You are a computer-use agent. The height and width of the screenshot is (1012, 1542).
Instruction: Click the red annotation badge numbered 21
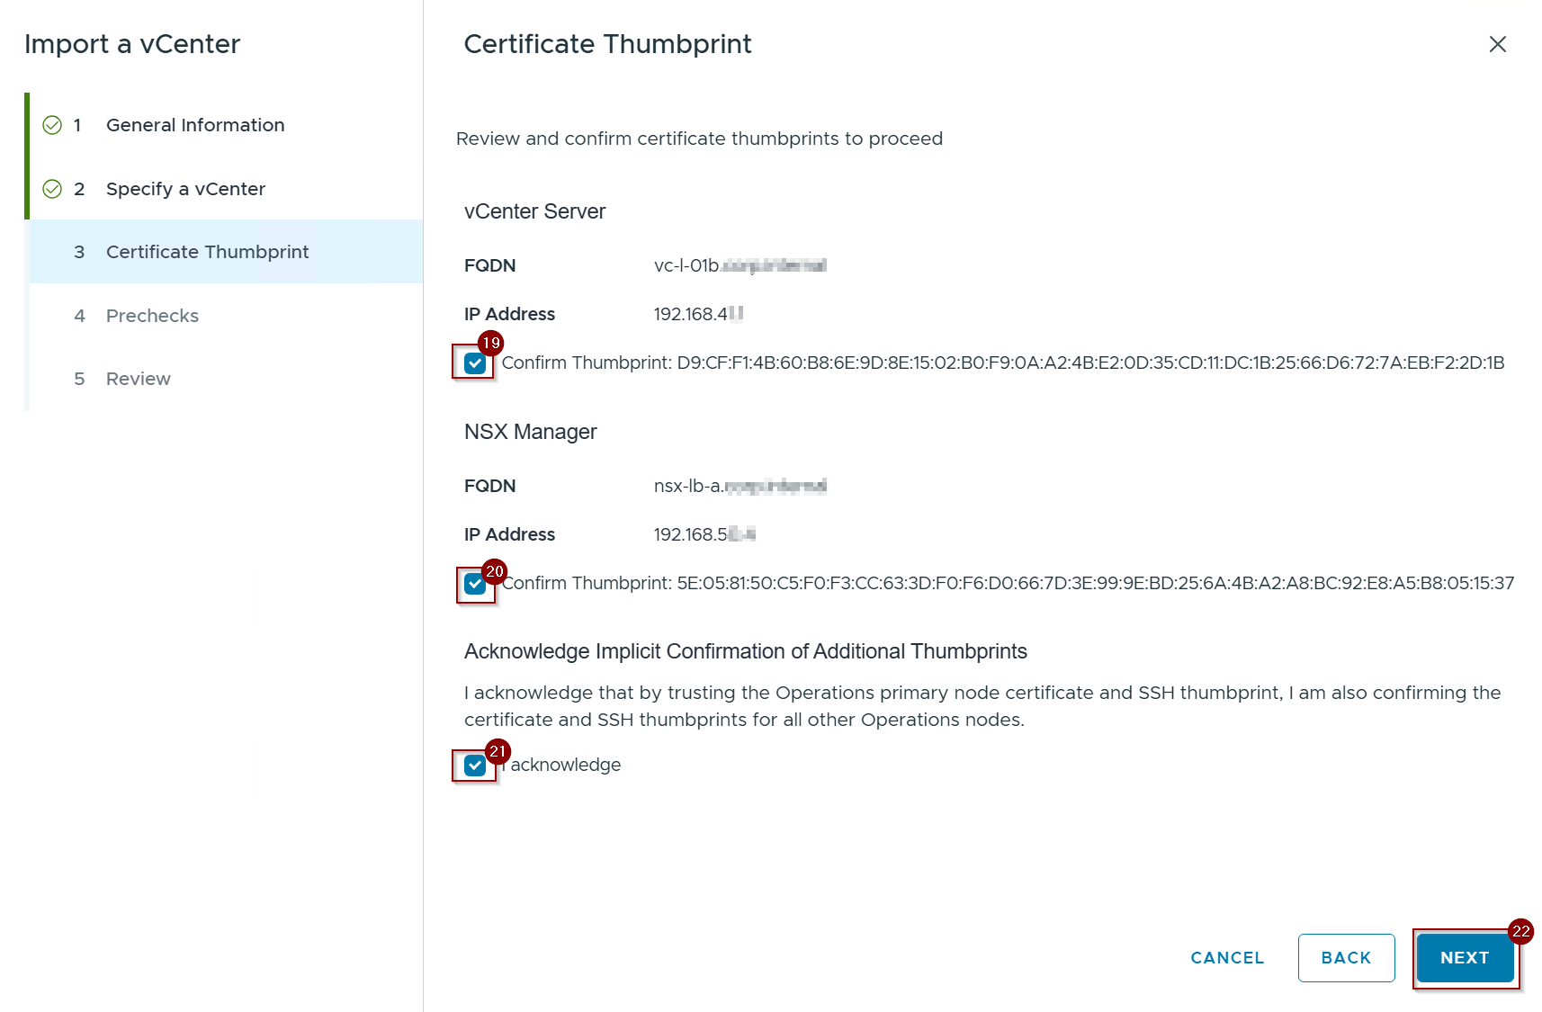click(498, 751)
